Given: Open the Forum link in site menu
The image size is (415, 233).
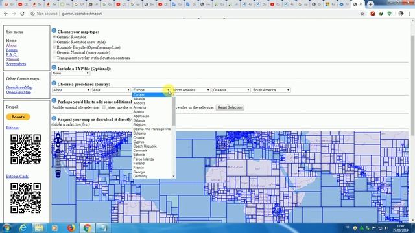Looking at the screenshot, I should (x=12, y=50).
